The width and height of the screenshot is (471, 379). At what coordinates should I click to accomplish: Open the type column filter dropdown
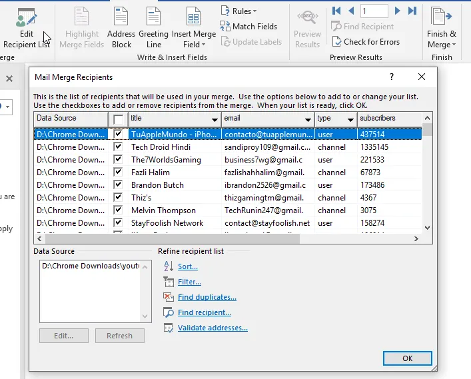tap(350, 120)
